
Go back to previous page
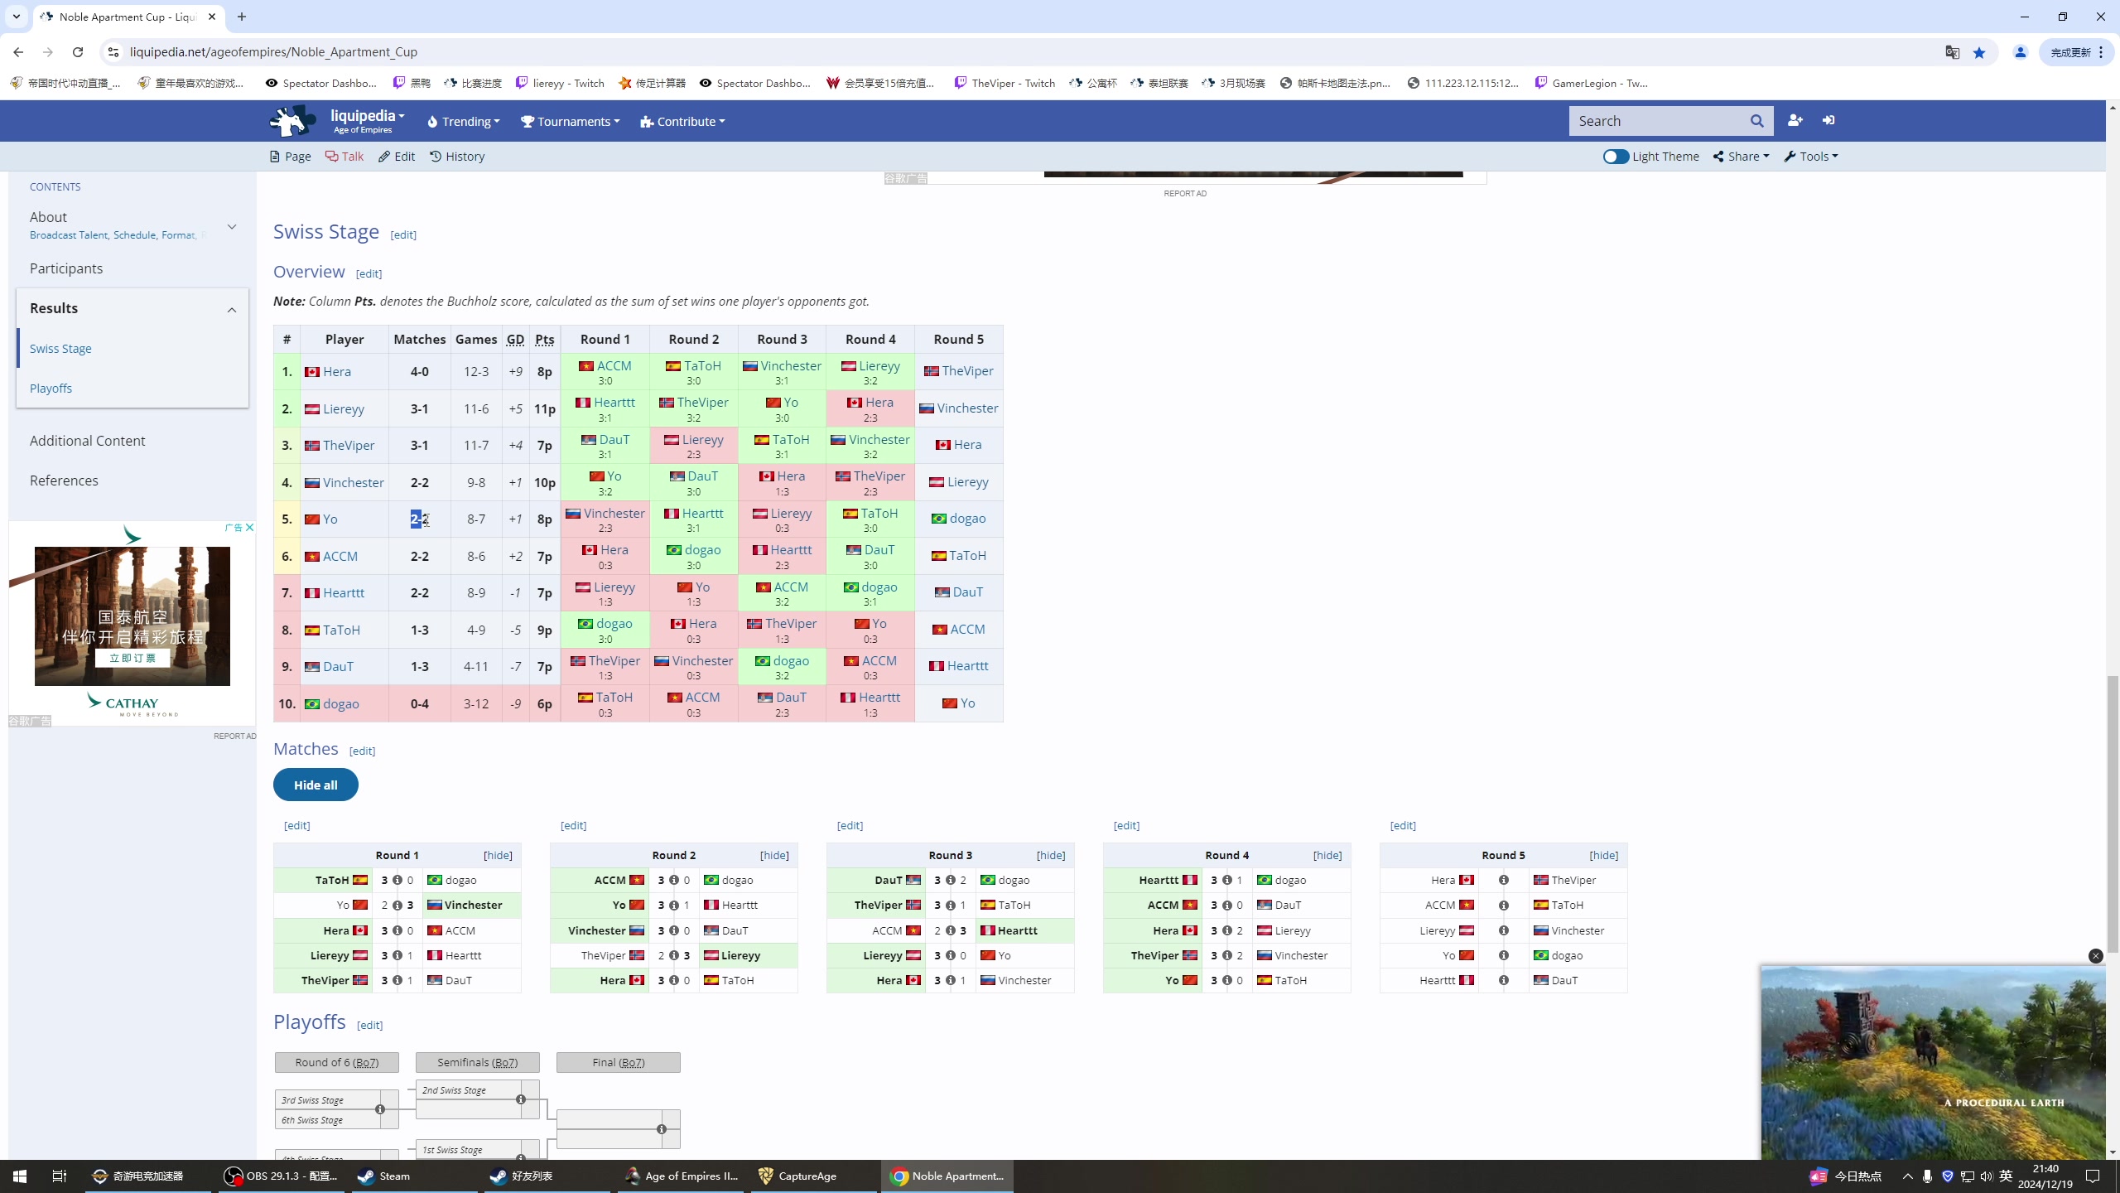pyautogui.click(x=18, y=52)
